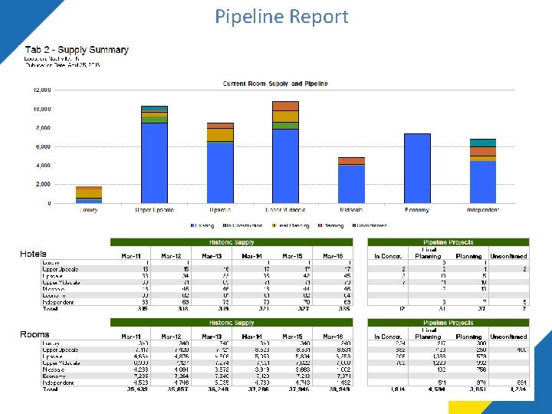Click the Upper Midscale x-axis label
The image size is (552, 414).
pos(285,210)
